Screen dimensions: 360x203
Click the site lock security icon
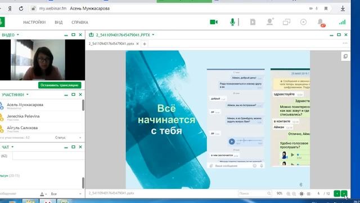click(x=34, y=8)
